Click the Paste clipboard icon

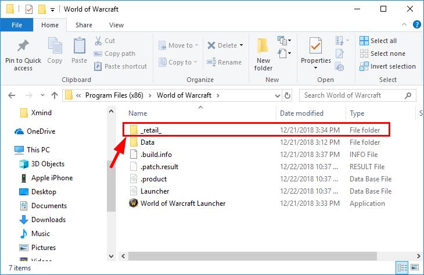click(x=79, y=45)
